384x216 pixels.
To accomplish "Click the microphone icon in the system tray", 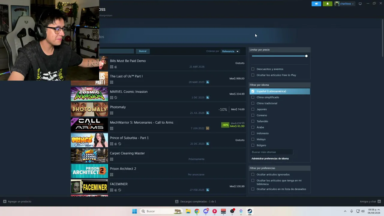I will tap(352, 211).
